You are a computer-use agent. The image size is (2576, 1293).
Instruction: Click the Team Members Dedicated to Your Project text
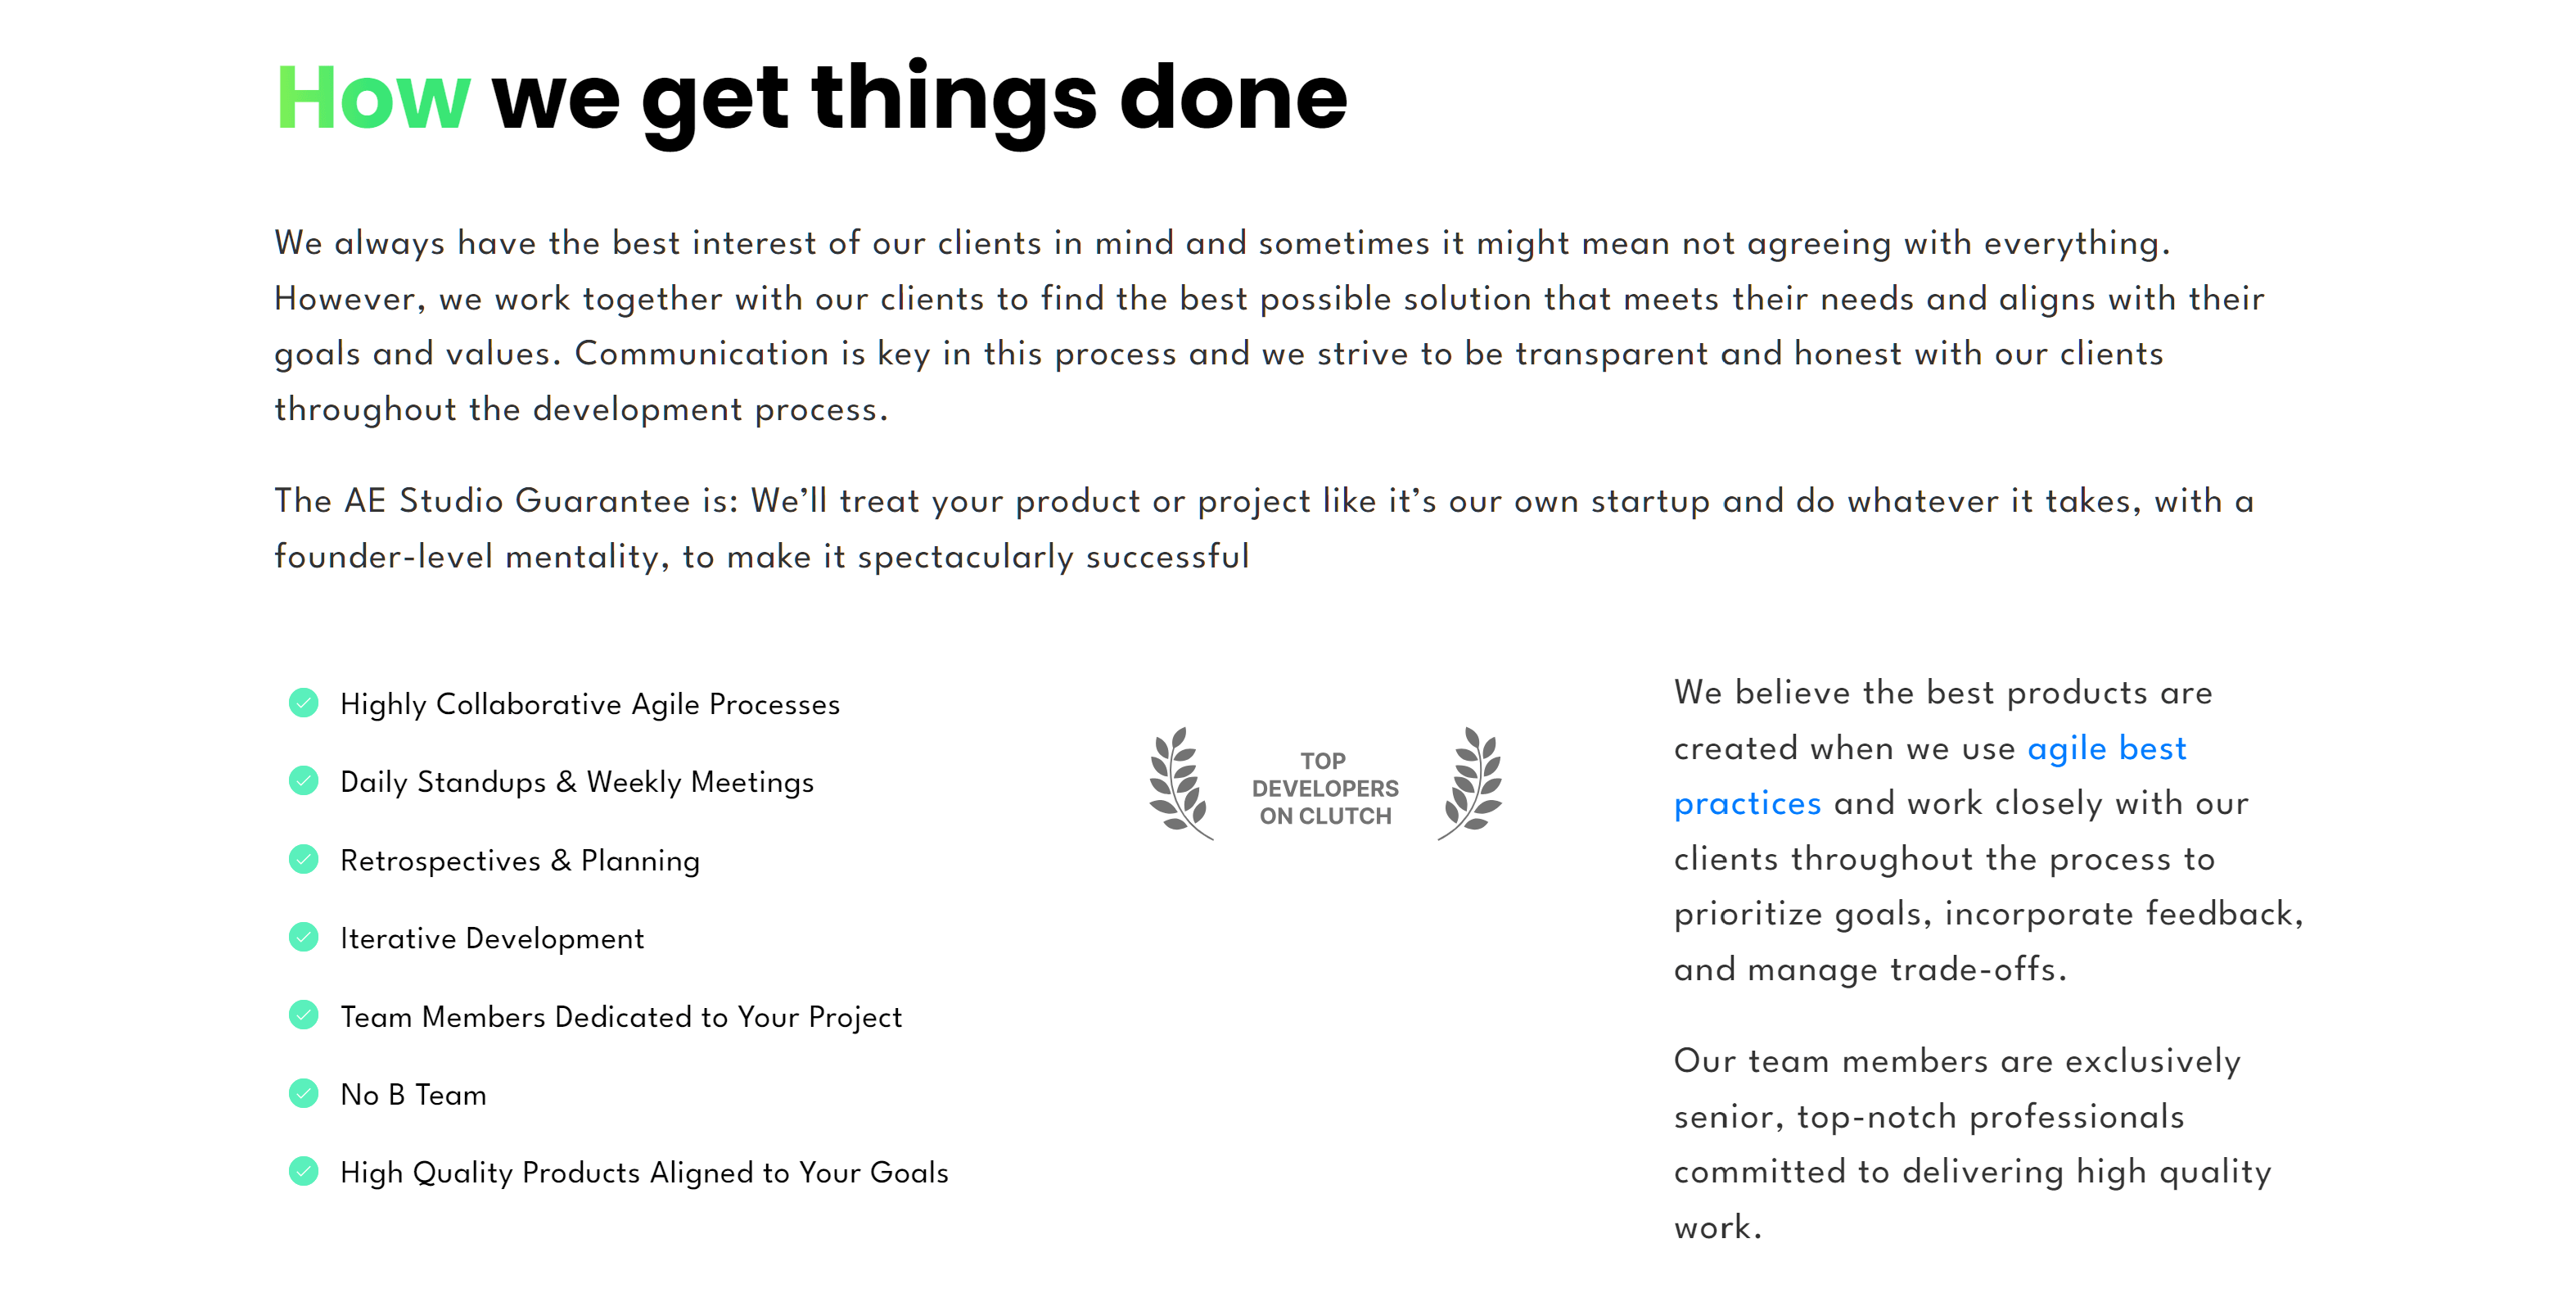(621, 1017)
